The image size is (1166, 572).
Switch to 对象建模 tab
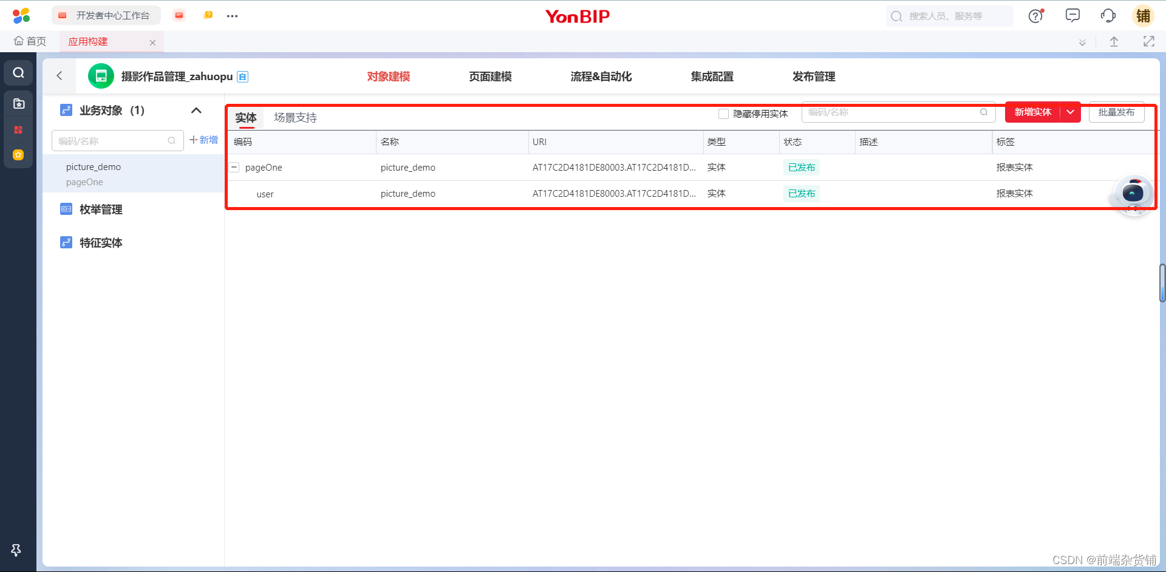coord(389,77)
